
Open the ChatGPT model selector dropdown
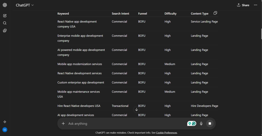25,5
